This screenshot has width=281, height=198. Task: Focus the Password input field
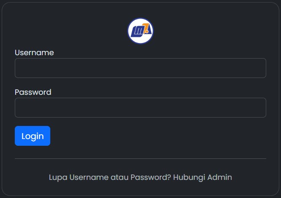pyautogui.click(x=140, y=107)
